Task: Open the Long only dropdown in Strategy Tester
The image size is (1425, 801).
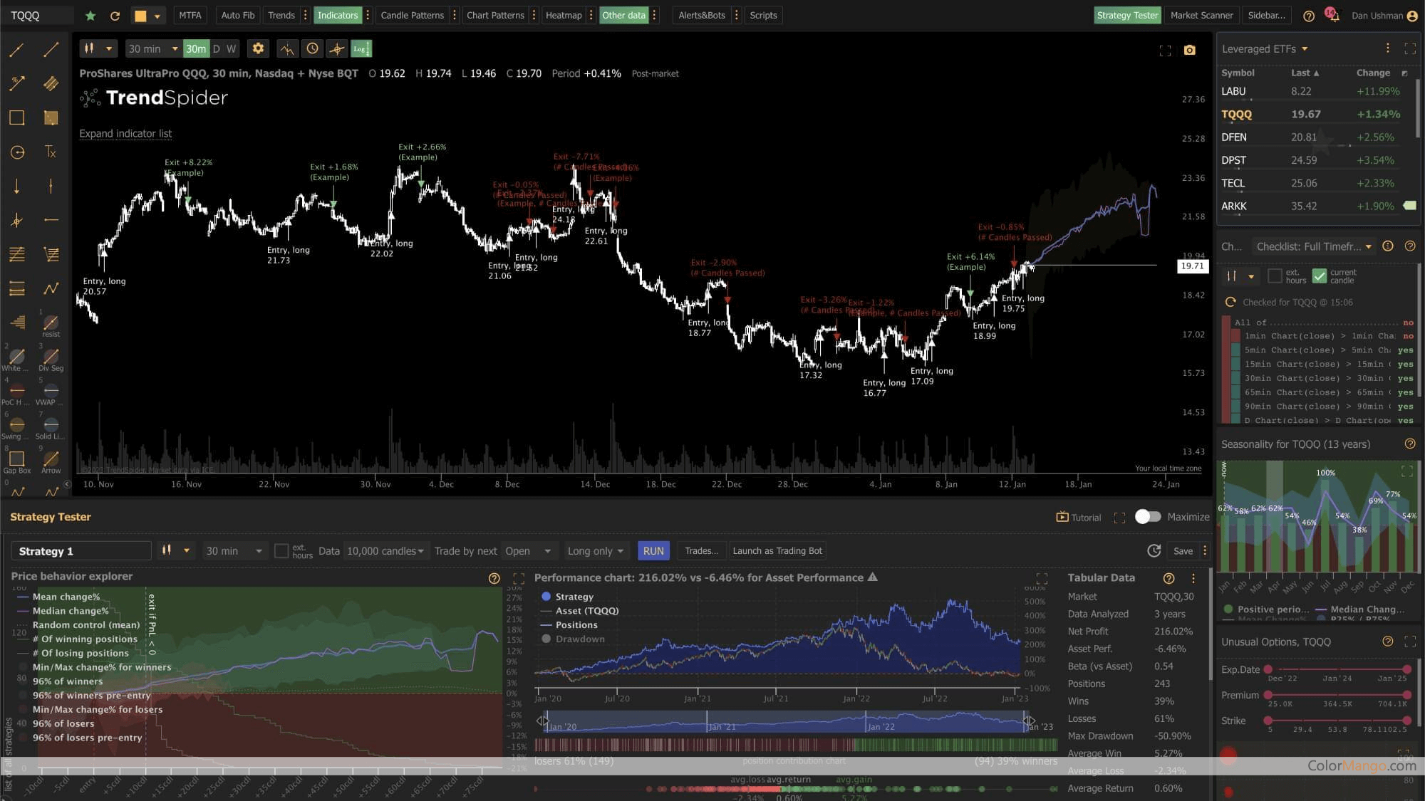Action: (596, 550)
